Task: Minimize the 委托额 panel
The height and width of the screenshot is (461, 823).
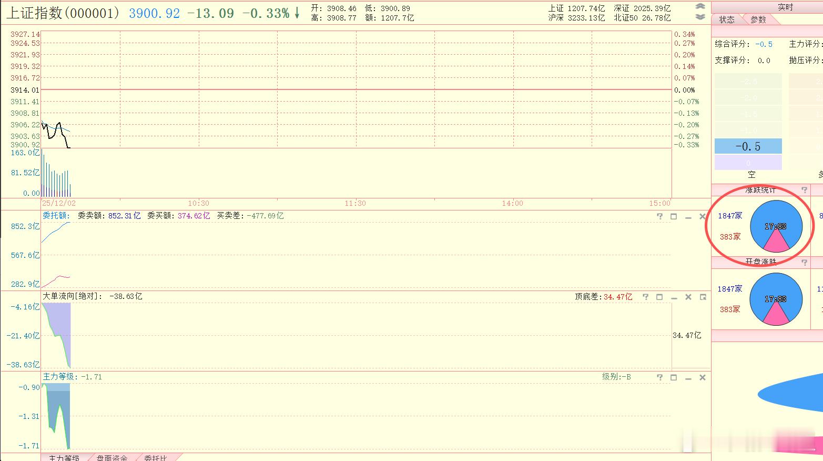Action: click(x=688, y=217)
